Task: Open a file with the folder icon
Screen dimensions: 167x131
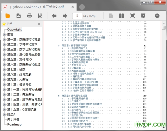Action: pyautogui.click(x=8, y=16)
